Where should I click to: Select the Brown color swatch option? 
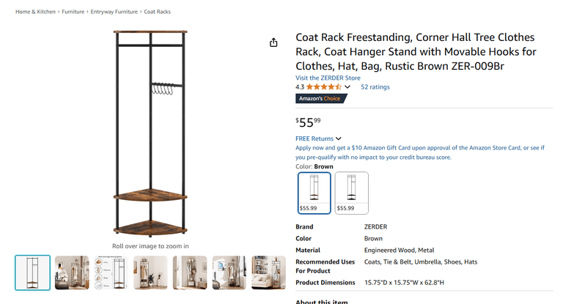tap(314, 193)
